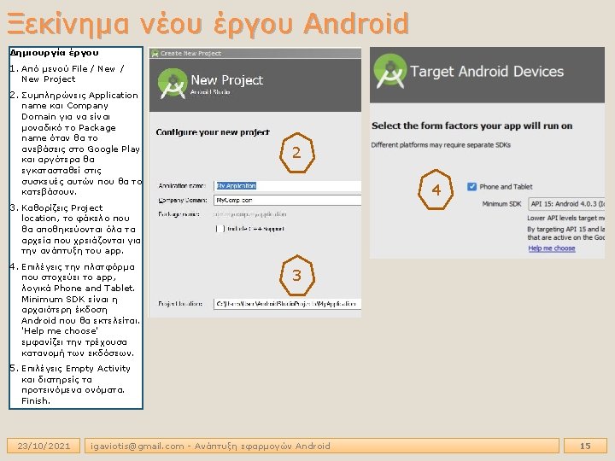Click the 'New Project' header title
Image resolution: width=615 pixels, height=461 pixels.
pos(226,80)
